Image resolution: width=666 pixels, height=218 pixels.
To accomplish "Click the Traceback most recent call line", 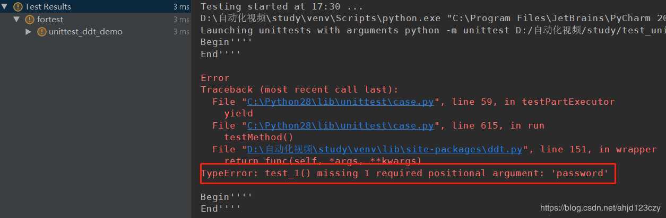I will [299, 89].
